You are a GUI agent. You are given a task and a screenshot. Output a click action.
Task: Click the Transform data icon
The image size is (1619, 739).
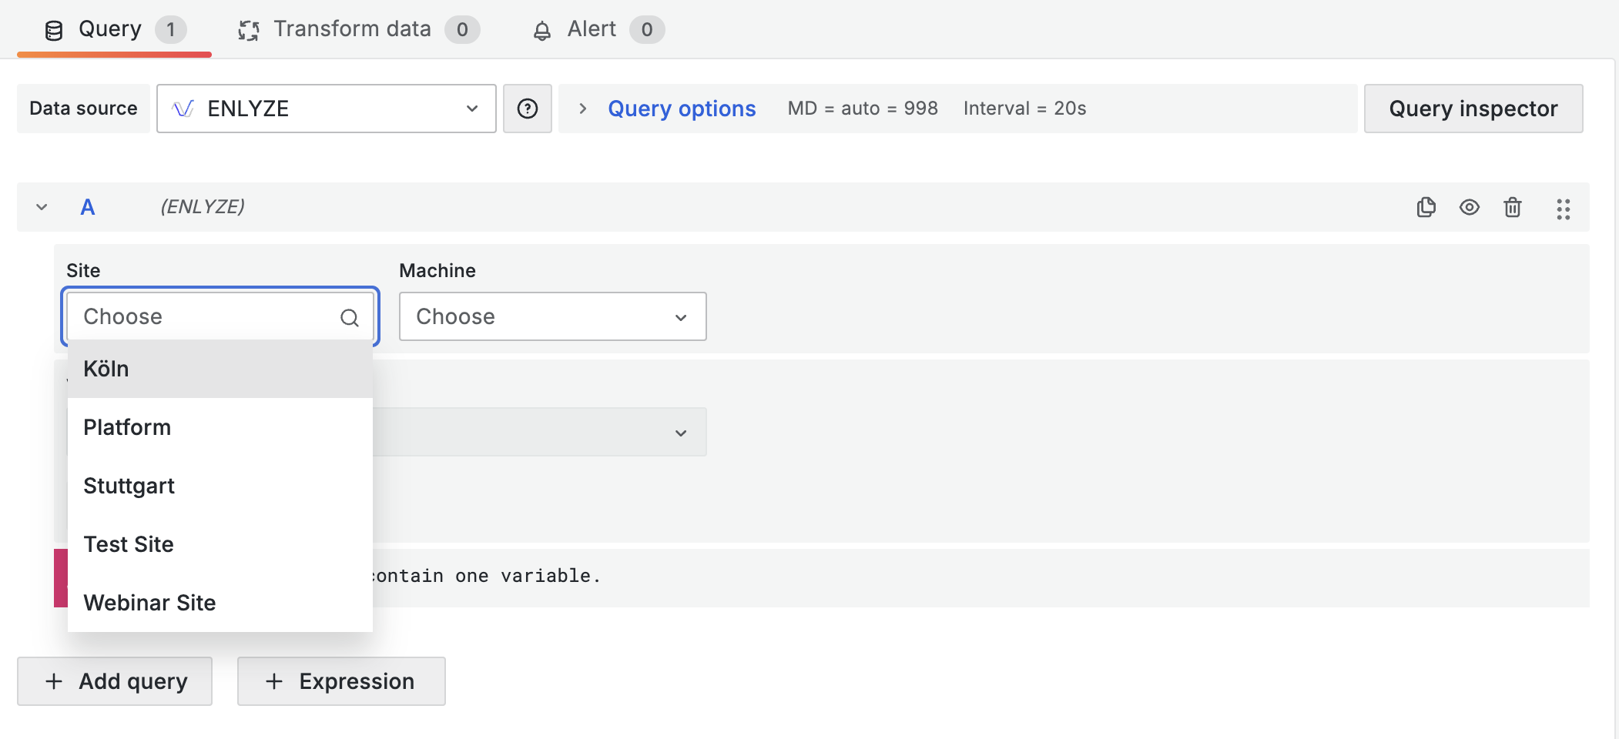pyautogui.click(x=248, y=31)
